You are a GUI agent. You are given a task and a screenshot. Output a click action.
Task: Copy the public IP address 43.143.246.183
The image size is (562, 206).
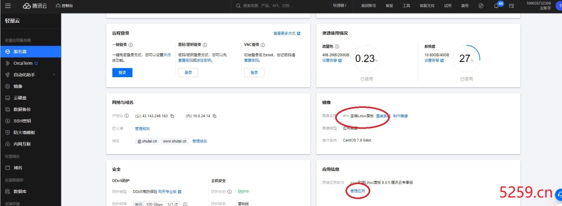click(x=172, y=116)
